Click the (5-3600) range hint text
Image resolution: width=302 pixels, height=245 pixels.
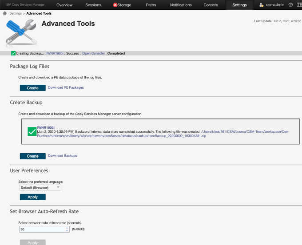coord(78,229)
